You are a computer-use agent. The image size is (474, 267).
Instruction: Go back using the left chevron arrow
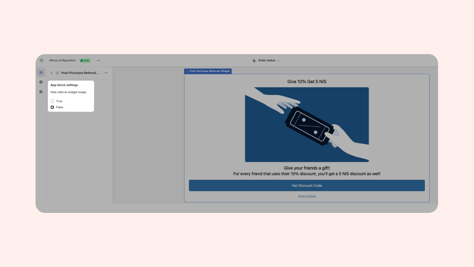pos(51,73)
